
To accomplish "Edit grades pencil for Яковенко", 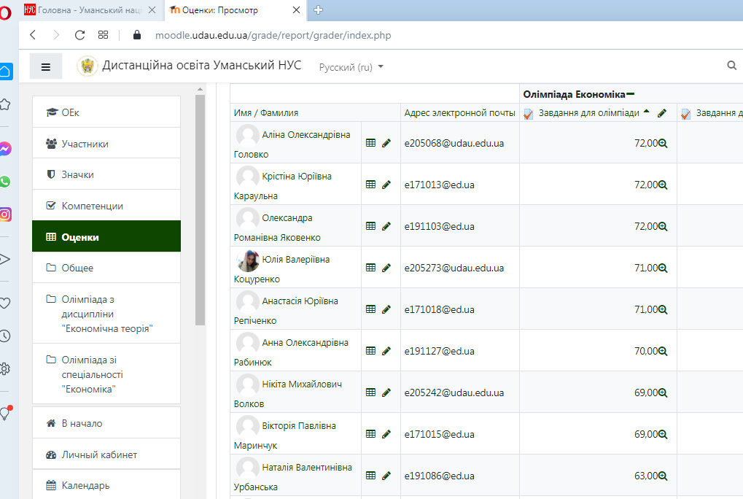I will 386,226.
